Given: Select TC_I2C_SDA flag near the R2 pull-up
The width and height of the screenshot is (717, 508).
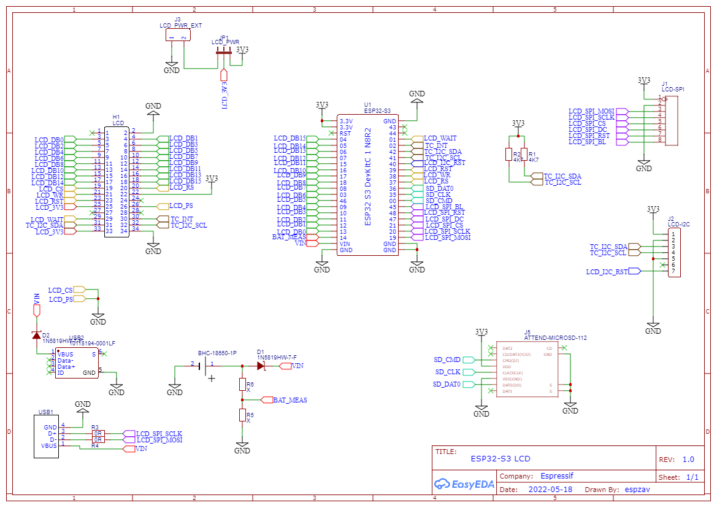Looking at the screenshot, I should pyautogui.click(x=556, y=176).
